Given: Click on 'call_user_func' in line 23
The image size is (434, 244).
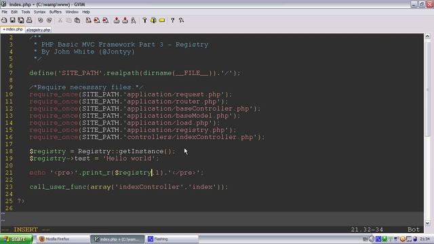Looking at the screenshot, I should tap(58, 187).
